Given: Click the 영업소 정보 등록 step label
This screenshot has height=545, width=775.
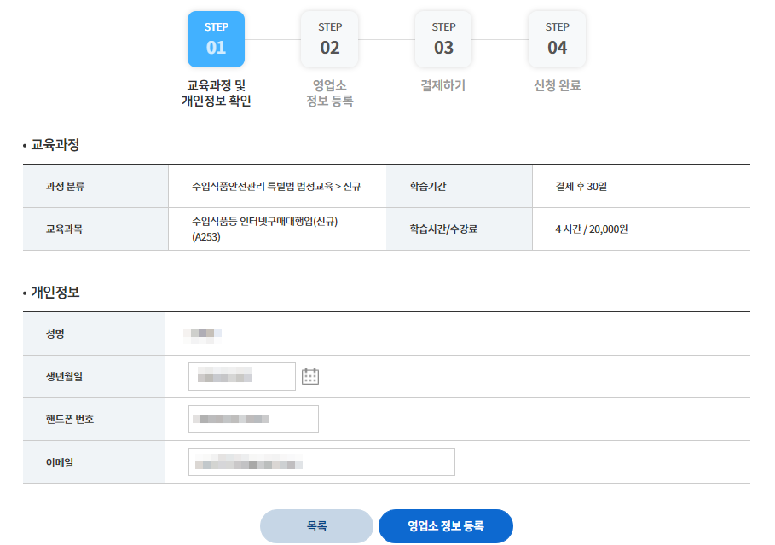Looking at the screenshot, I should [330, 93].
